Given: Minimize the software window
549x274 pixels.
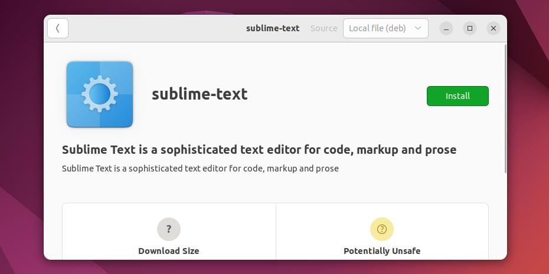Looking at the screenshot, I should [x=446, y=28].
